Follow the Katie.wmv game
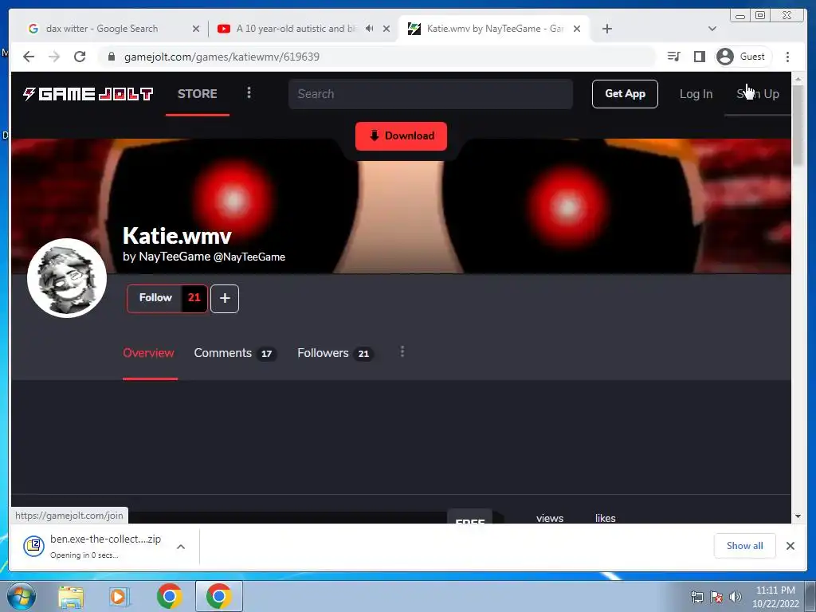Viewport: 816px width, 612px height. tap(155, 298)
